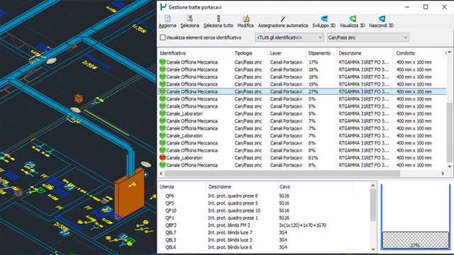Select utenza QP5 row
This screenshot has width=454, height=255.
(264, 203)
